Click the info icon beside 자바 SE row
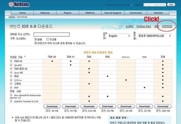181x124 pixels. tap(11, 61)
